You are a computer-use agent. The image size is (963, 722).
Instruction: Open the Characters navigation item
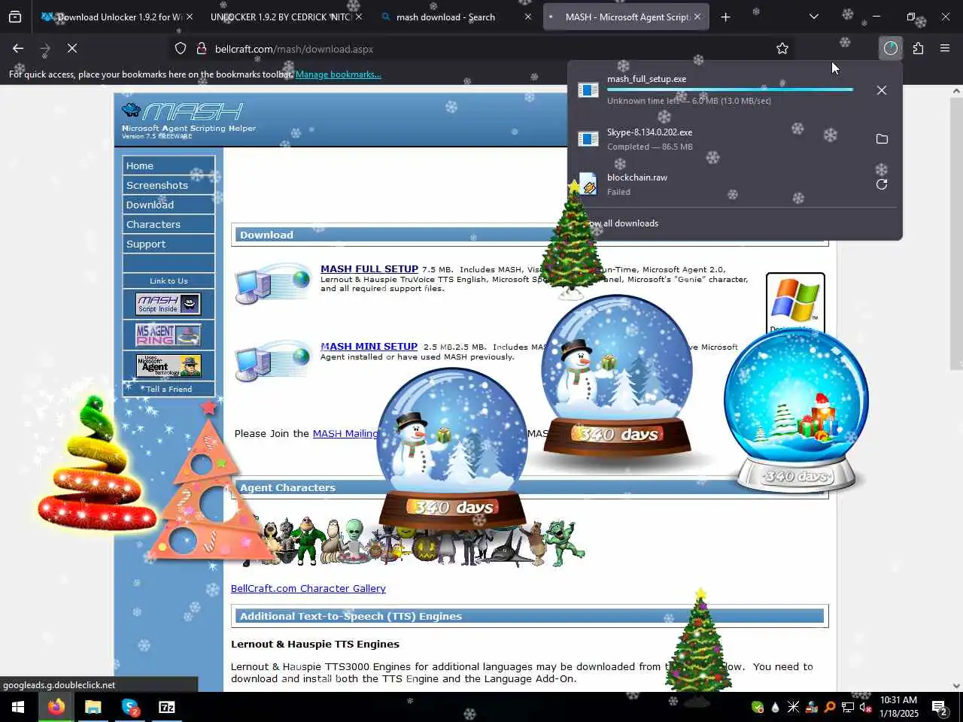[x=169, y=224]
